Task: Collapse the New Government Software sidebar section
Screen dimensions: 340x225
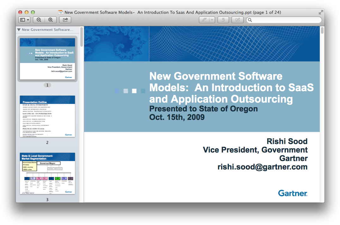Action: 19,30
